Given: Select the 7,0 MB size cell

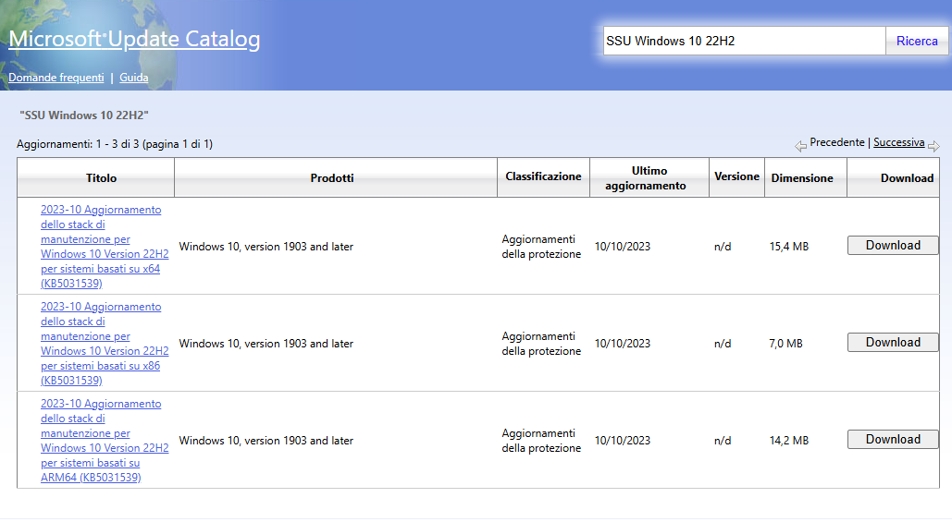Looking at the screenshot, I should coord(785,344).
